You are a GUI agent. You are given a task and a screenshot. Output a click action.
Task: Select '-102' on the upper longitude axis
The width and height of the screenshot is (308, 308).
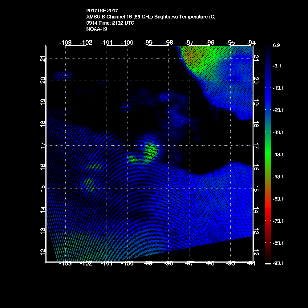pyautogui.click(x=86, y=43)
